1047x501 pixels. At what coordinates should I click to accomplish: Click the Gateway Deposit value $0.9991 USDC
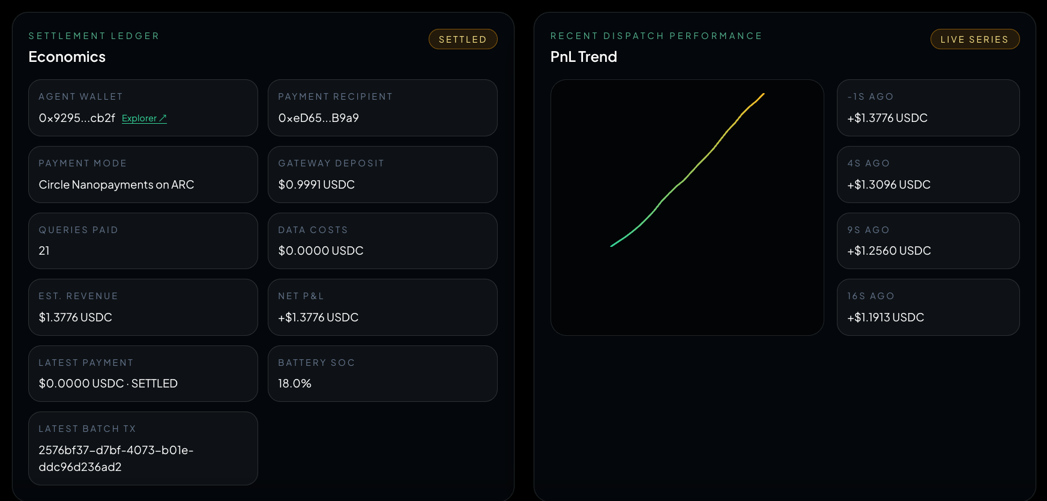[x=316, y=184]
